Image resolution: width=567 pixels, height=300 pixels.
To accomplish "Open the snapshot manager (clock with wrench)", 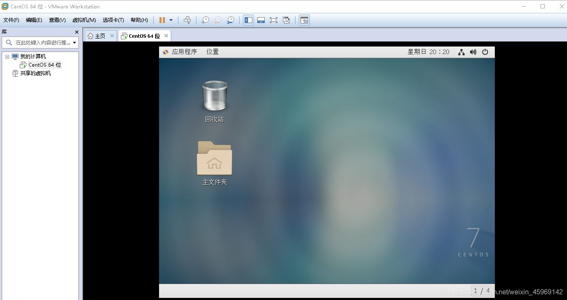I will [231, 20].
